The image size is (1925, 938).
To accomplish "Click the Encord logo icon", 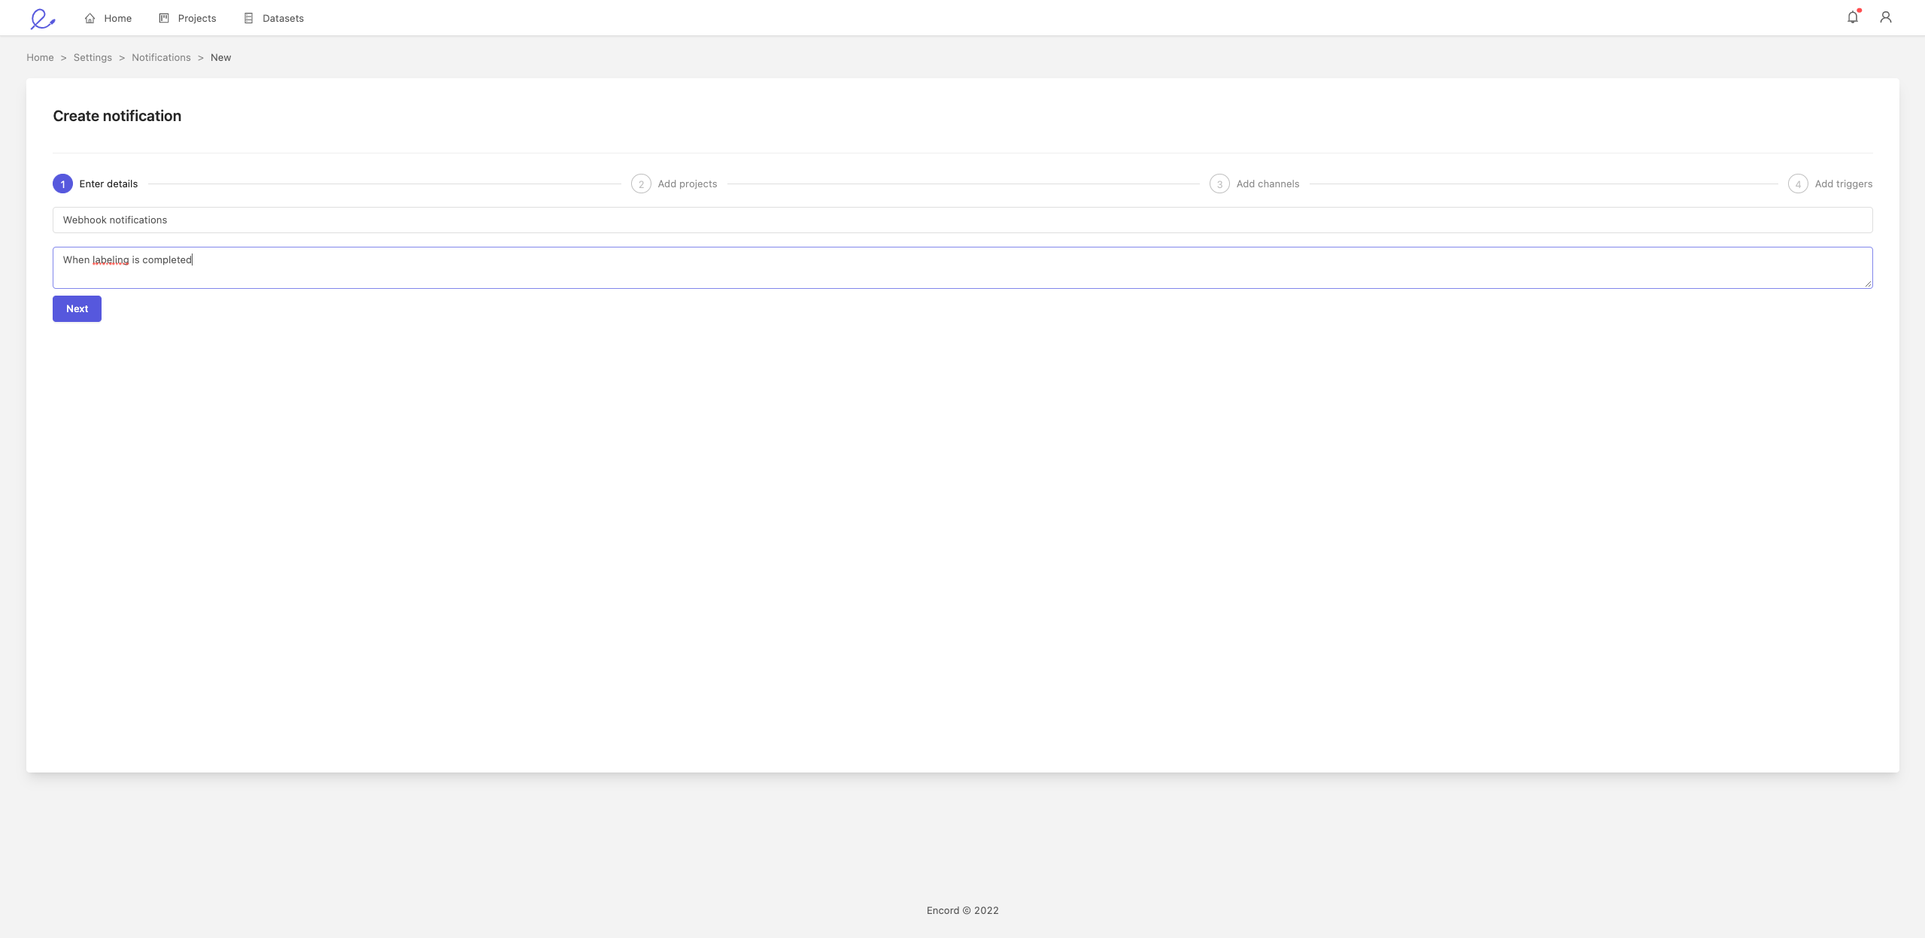I will click(42, 18).
